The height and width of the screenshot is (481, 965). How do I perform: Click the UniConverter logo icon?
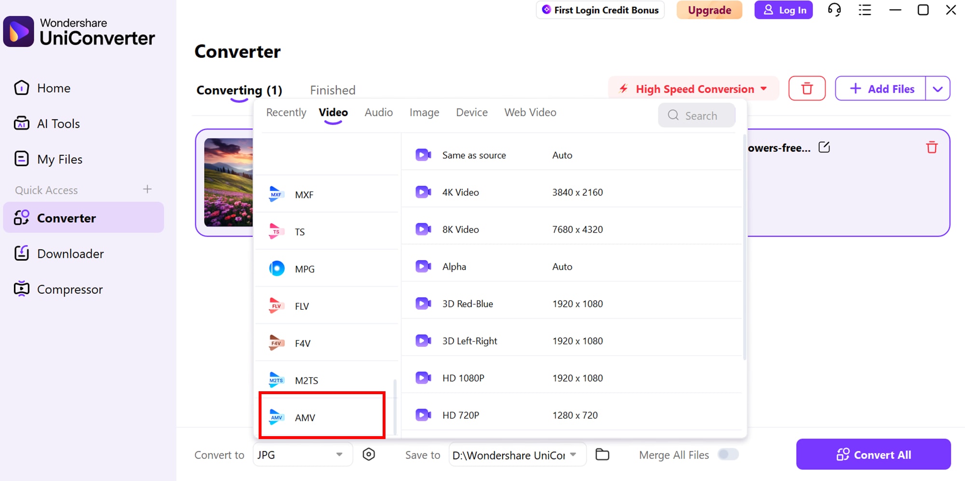coord(18,31)
